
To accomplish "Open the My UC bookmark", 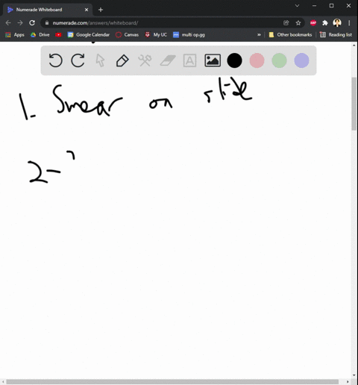I will pos(156,35).
